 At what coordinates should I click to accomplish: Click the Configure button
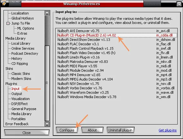(67, 130)
